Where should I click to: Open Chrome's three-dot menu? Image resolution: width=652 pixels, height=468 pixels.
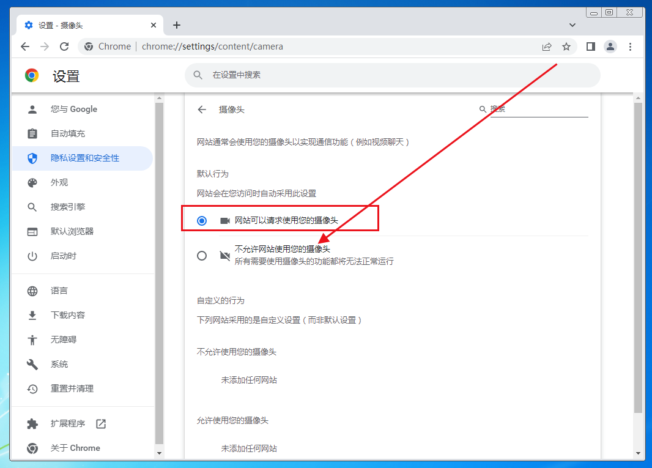point(631,46)
